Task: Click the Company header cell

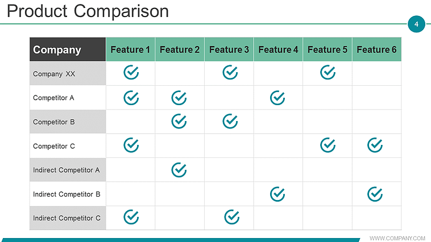Action: [x=68, y=49]
